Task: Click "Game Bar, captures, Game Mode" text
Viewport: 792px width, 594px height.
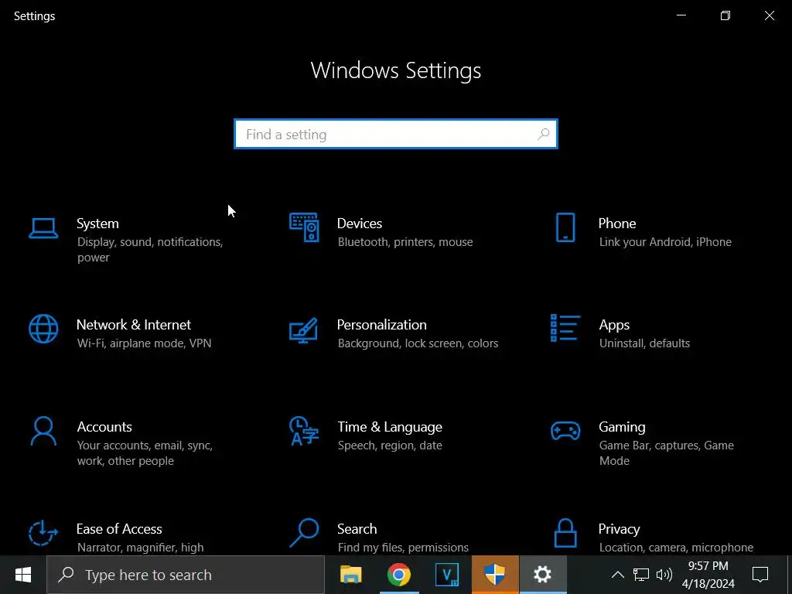Action: pos(666,453)
